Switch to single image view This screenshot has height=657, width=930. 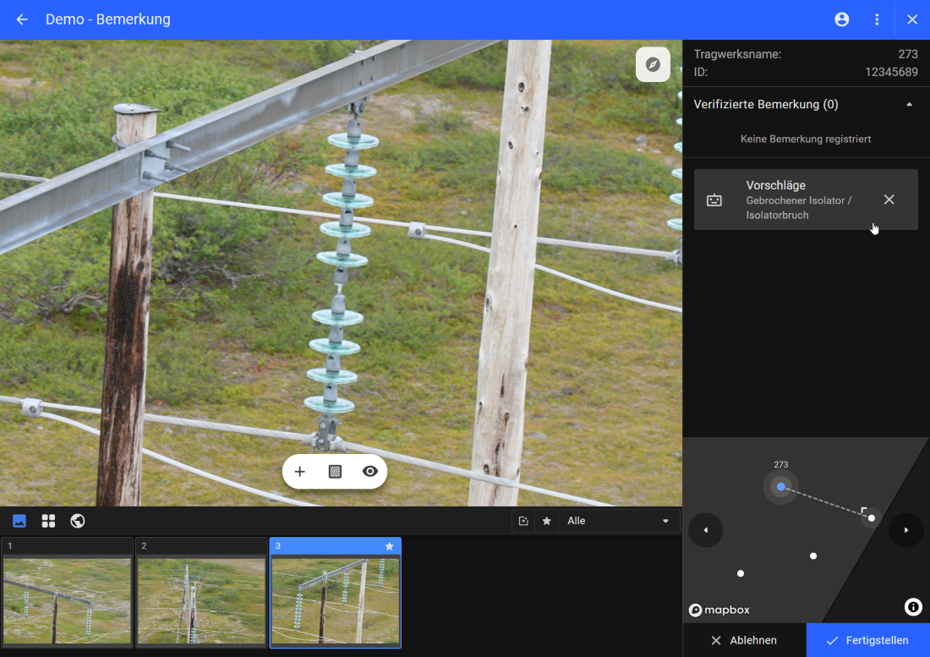19,521
